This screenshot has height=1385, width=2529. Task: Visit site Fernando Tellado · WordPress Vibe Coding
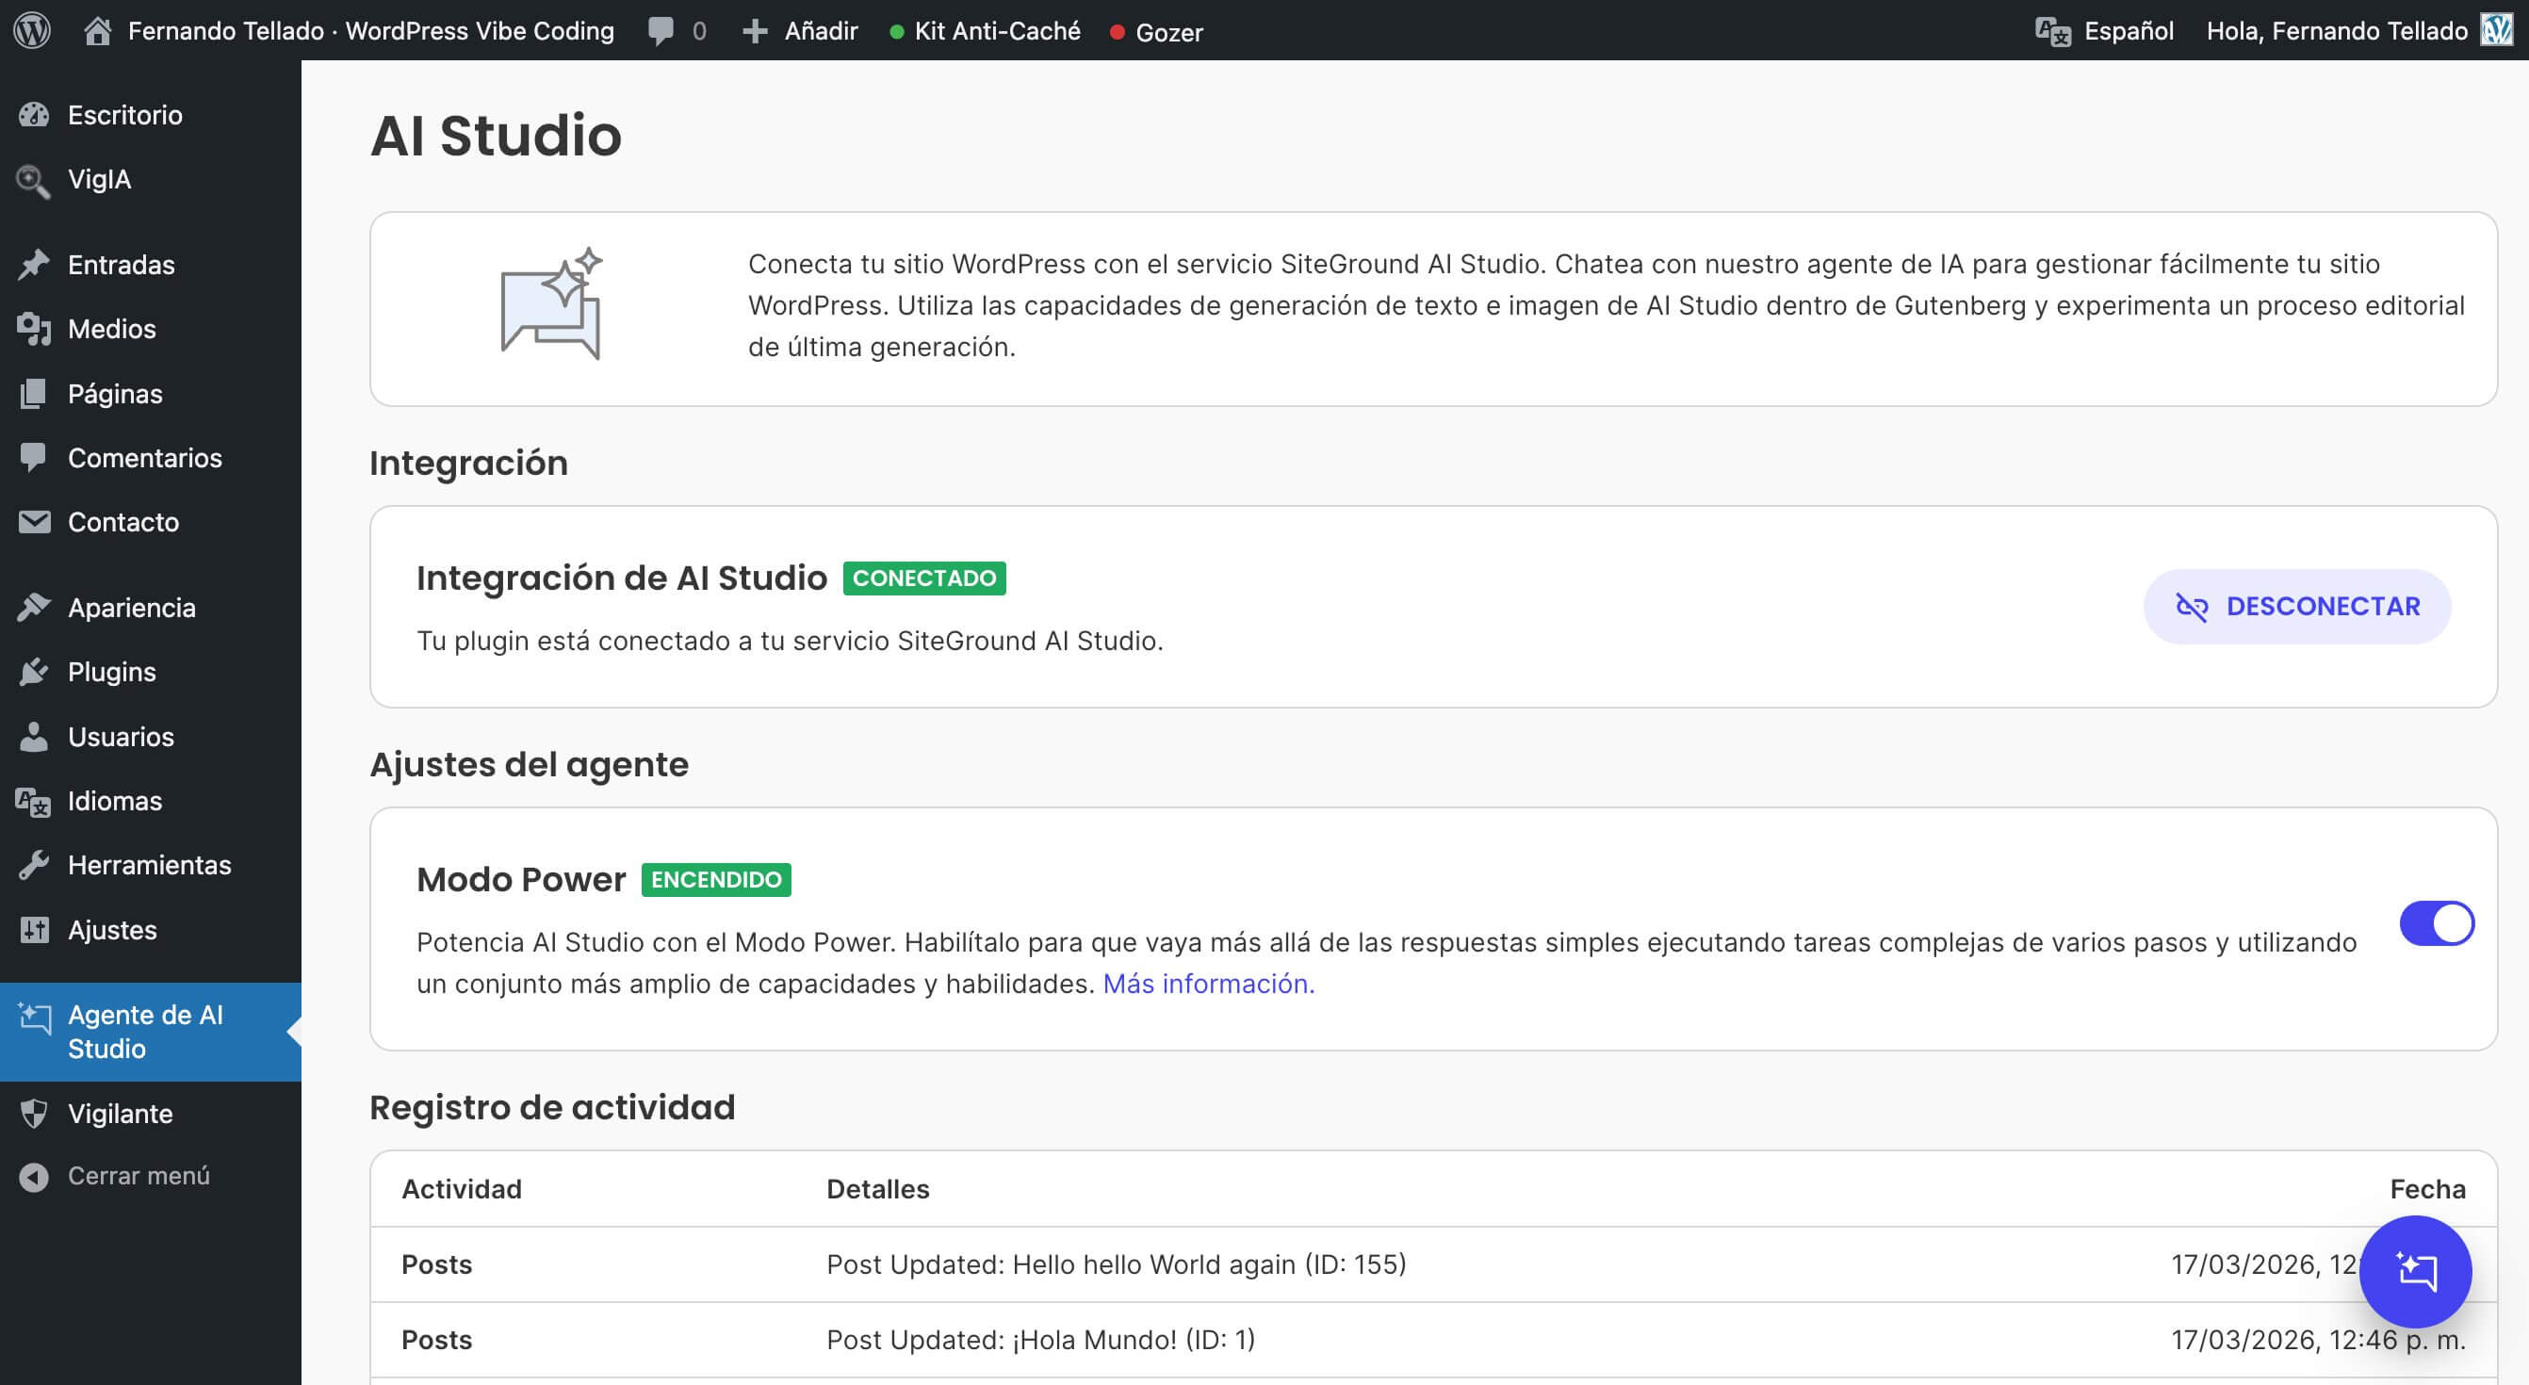point(371,31)
